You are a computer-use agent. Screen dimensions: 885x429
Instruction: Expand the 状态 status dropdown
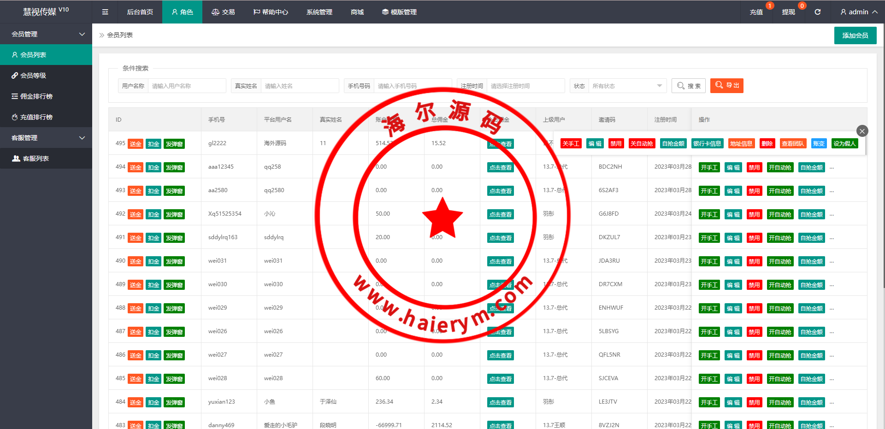click(627, 86)
